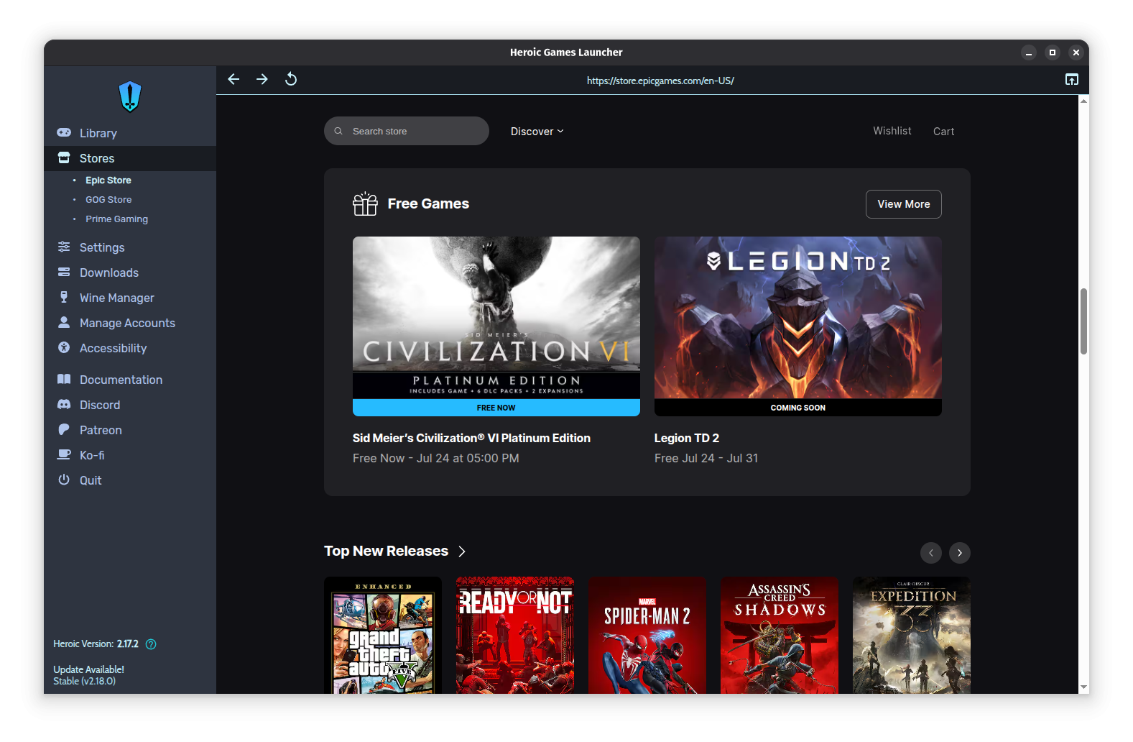Reload the store page
Image resolution: width=1133 pixels, height=742 pixels.
tap(291, 79)
